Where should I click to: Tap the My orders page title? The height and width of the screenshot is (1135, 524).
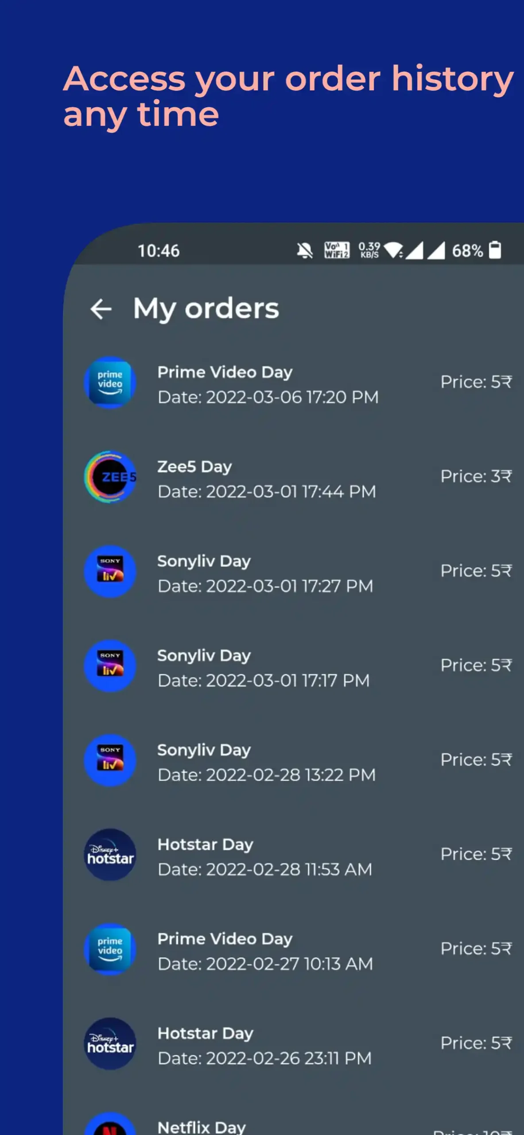click(206, 309)
